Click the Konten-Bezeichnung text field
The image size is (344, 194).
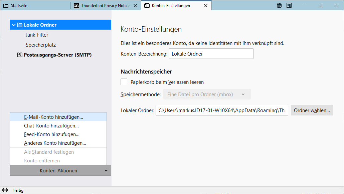(211, 54)
